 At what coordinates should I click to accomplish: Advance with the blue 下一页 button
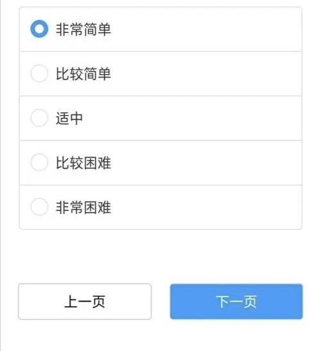click(x=236, y=302)
